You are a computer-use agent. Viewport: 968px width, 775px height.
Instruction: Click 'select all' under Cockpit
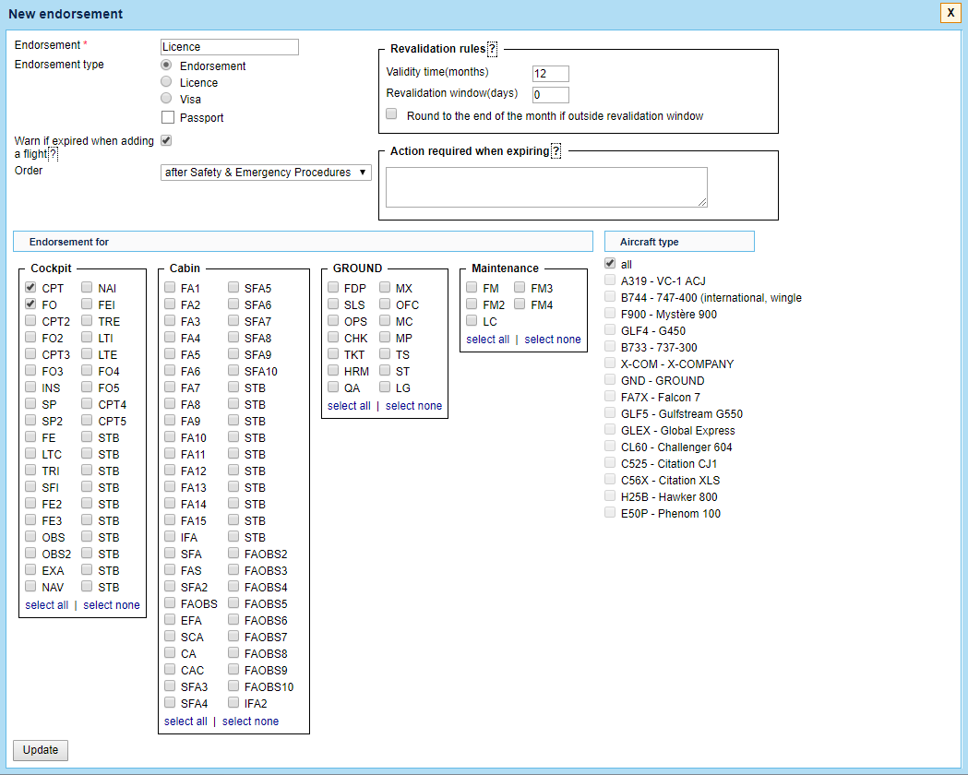point(47,605)
